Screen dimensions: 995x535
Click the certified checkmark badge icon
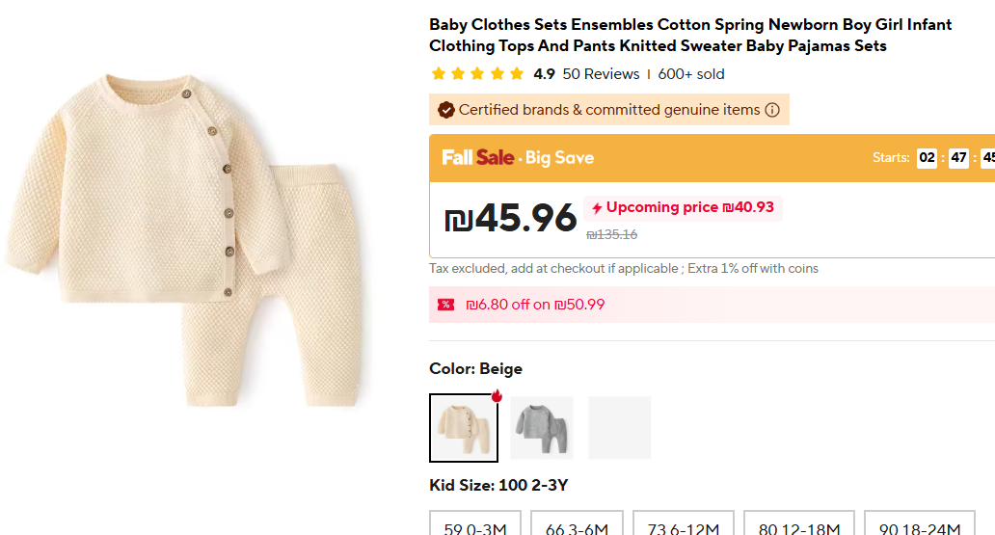coord(445,110)
